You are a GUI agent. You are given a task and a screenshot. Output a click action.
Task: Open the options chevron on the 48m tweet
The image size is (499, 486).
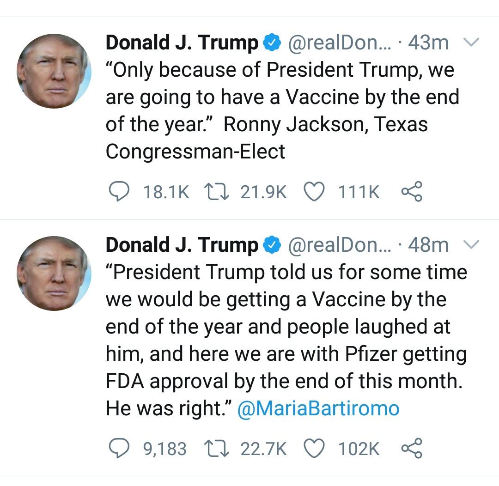coord(471,244)
